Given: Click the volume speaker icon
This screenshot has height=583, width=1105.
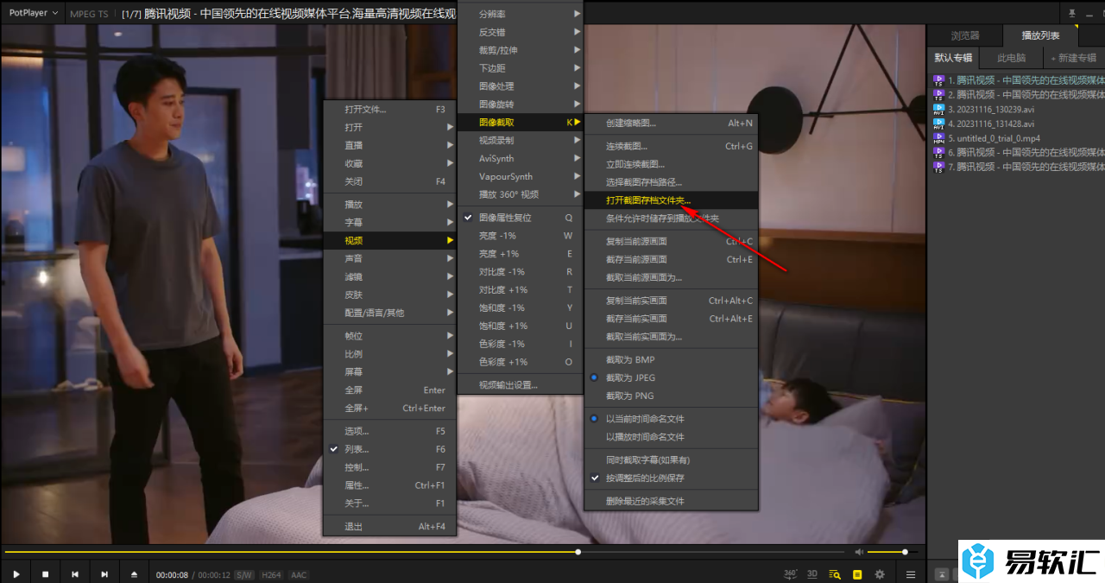Looking at the screenshot, I should pos(859,551).
